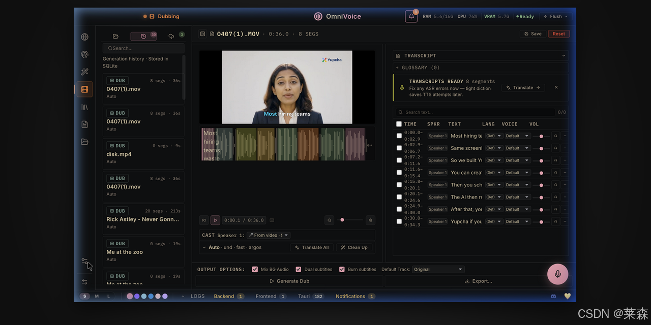The image size is (651, 325).
Task: Click the red Reset button
Action: [559, 34]
